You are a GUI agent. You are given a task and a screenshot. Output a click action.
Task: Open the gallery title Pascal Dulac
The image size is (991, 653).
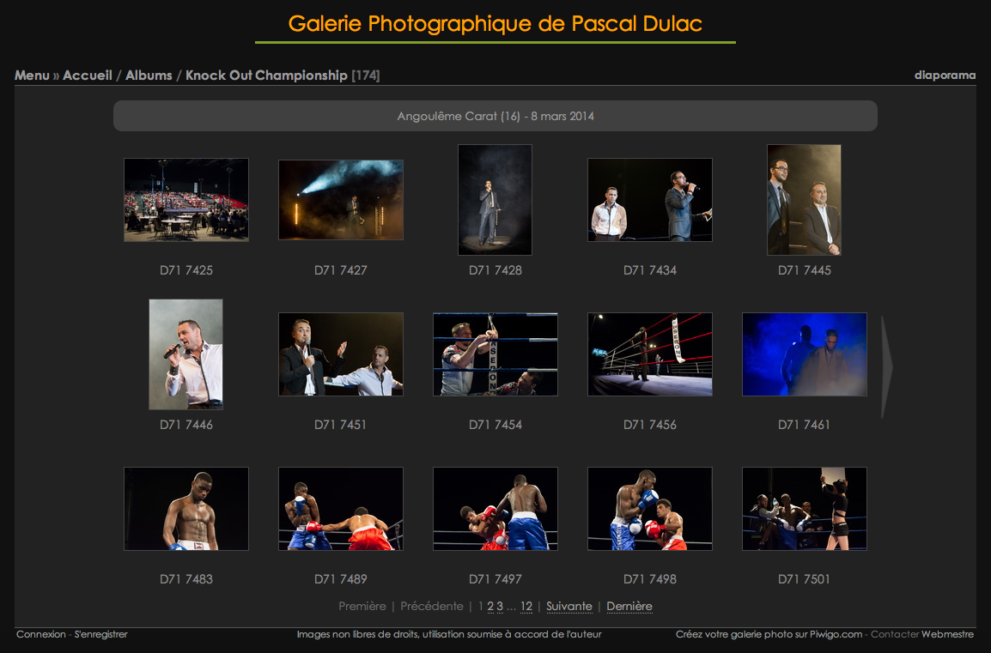[495, 23]
